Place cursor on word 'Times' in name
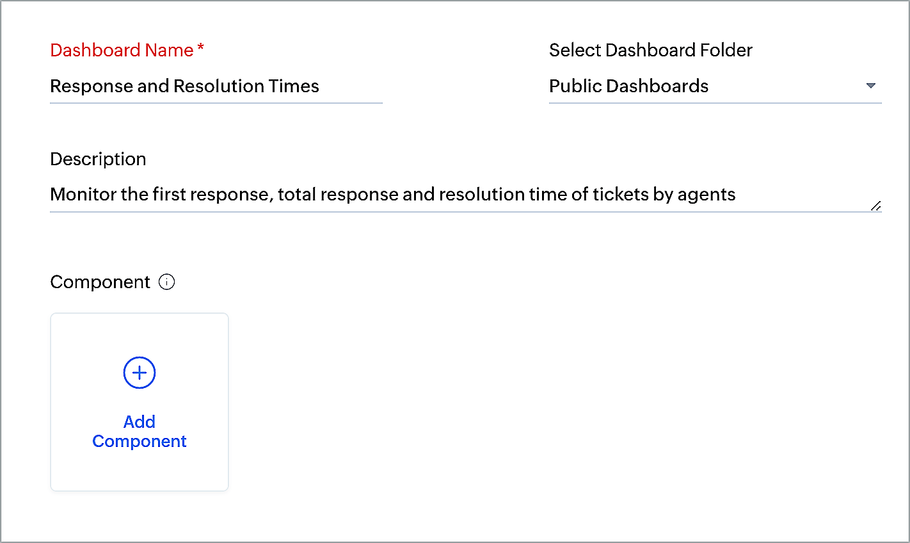Viewport: 910px width, 543px height. tap(295, 86)
